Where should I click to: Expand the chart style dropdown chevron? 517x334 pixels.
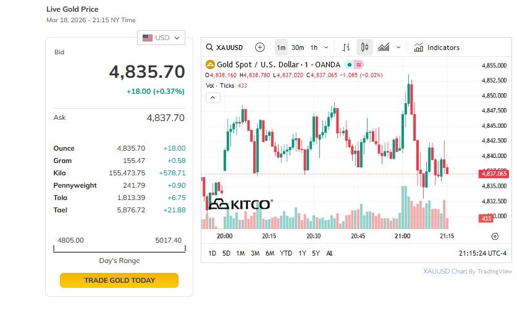398,48
